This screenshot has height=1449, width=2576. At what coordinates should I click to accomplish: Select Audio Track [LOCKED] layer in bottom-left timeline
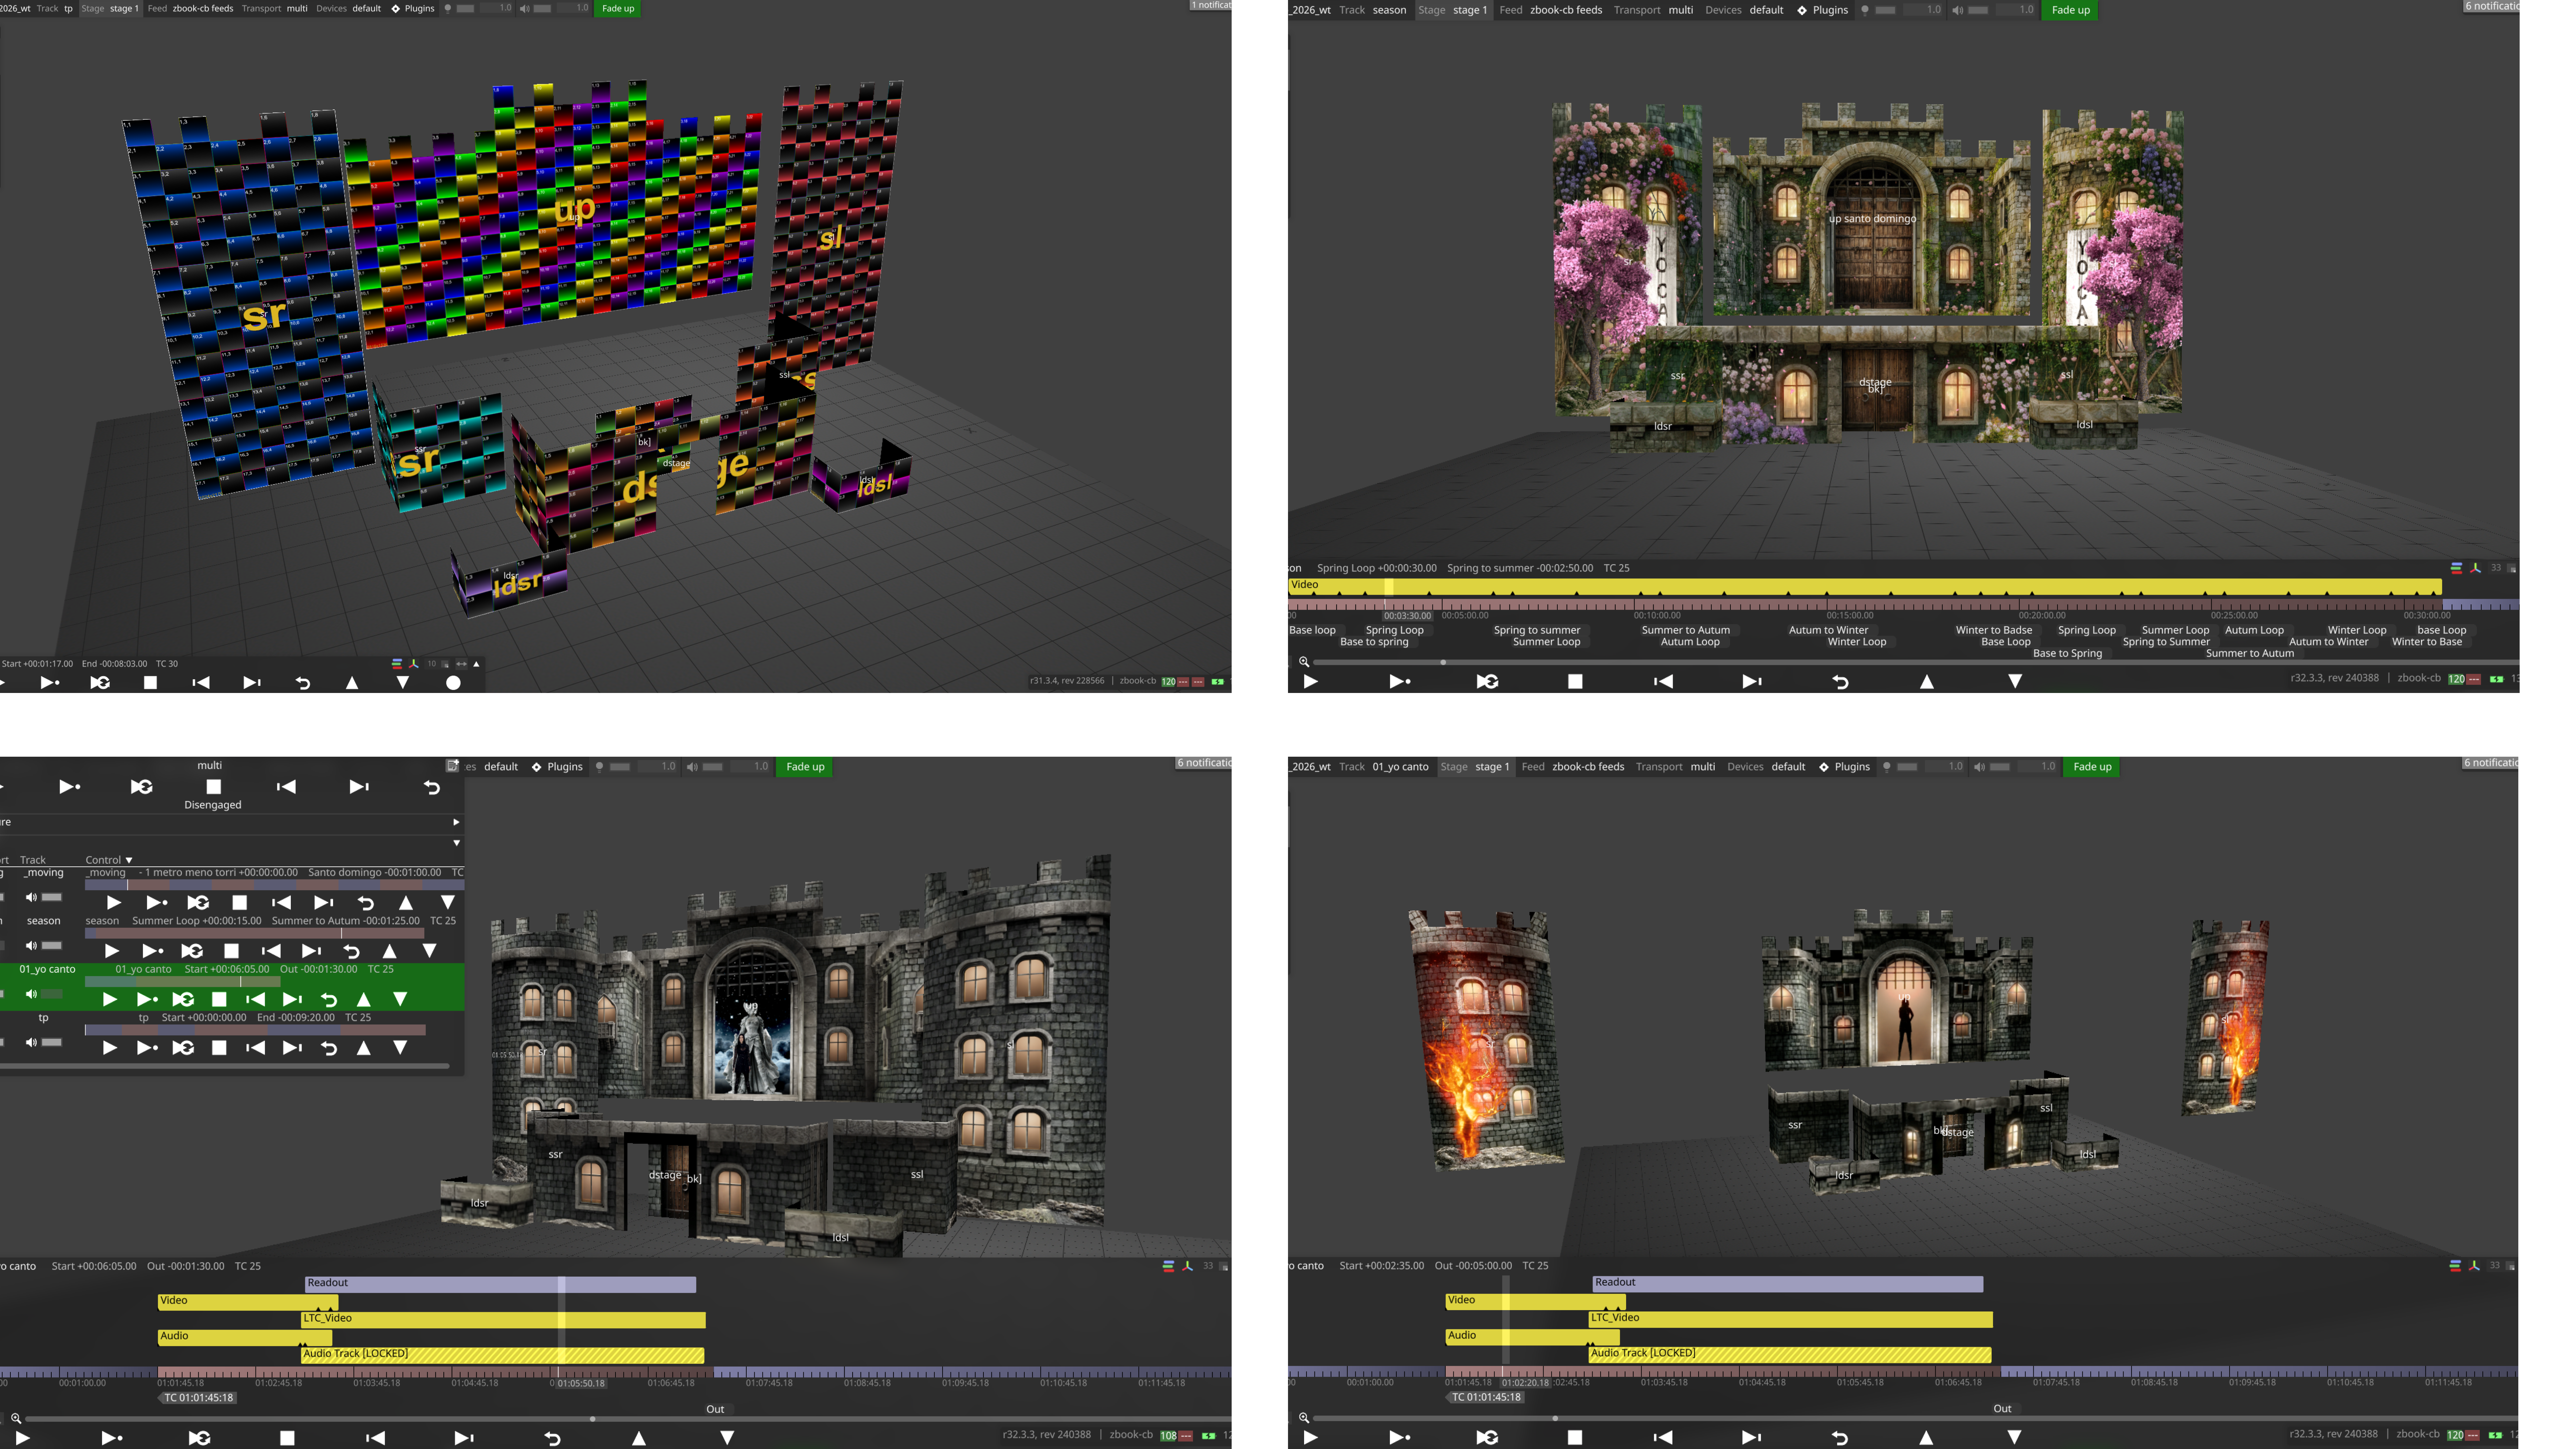[503, 1355]
